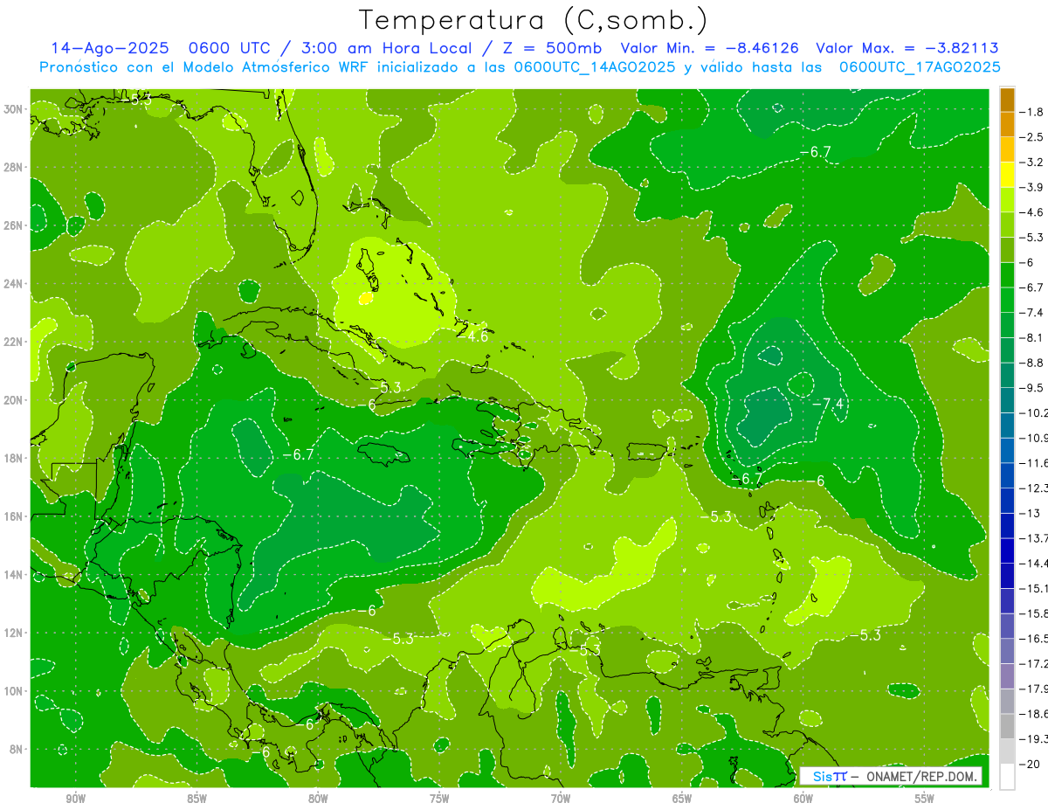Image resolution: width=1048 pixels, height=810 pixels.
Task: Click the '-1.8' colorbar value
Action: tap(1032, 112)
